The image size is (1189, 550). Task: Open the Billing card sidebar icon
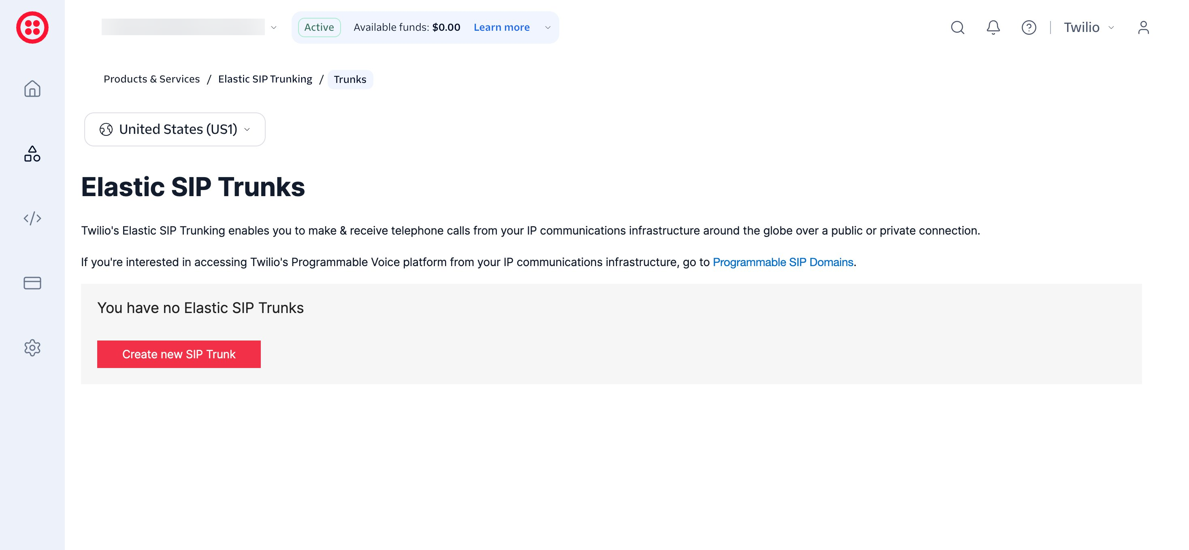[x=32, y=283]
